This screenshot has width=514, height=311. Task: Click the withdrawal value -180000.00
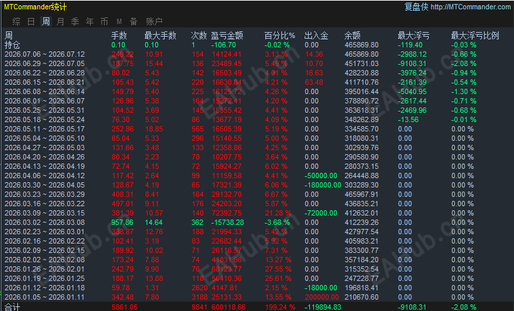tap(323, 185)
